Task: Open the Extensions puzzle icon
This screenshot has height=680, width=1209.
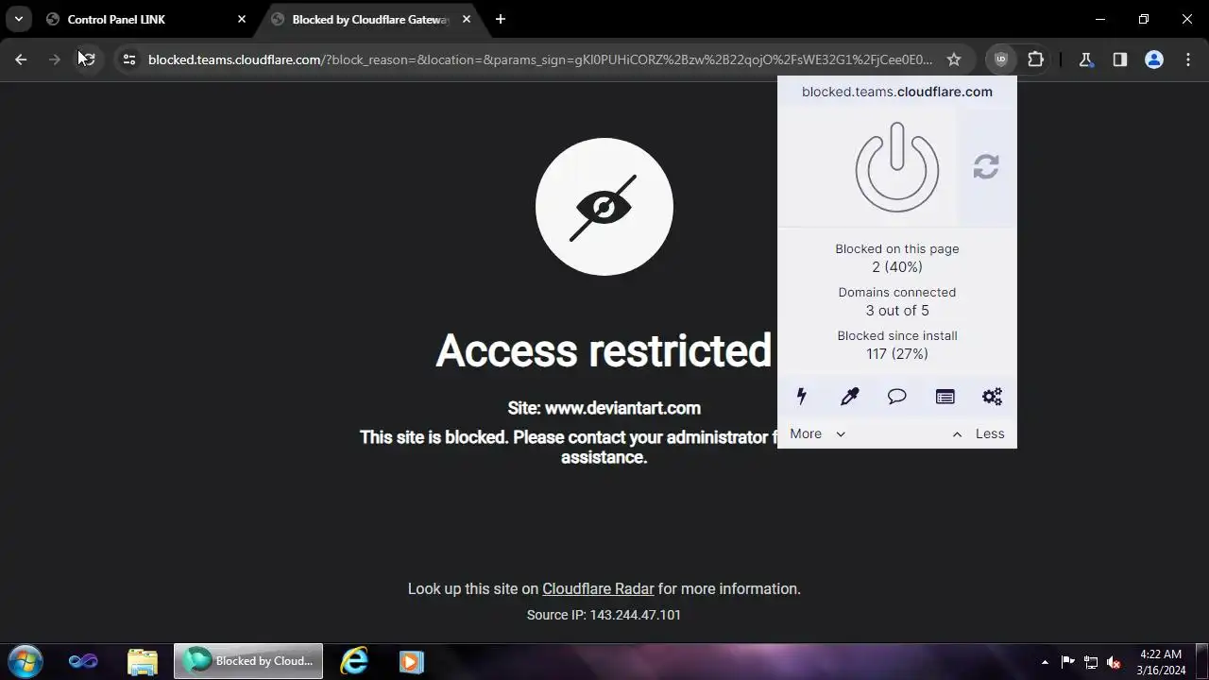Action: (x=1035, y=59)
